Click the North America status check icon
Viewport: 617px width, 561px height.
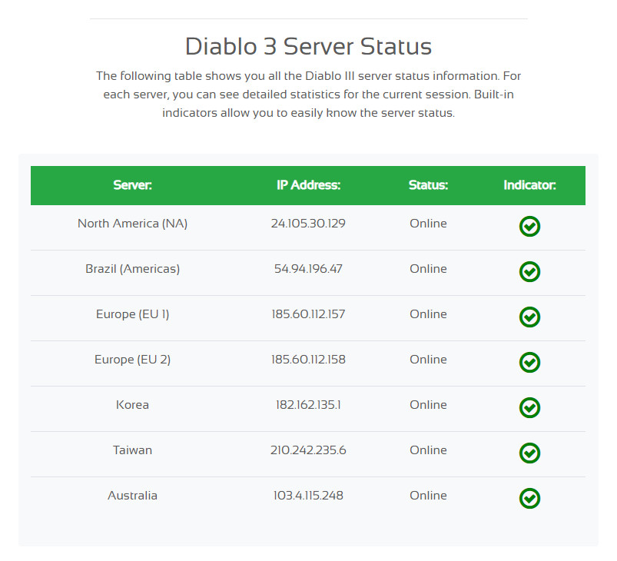(529, 226)
